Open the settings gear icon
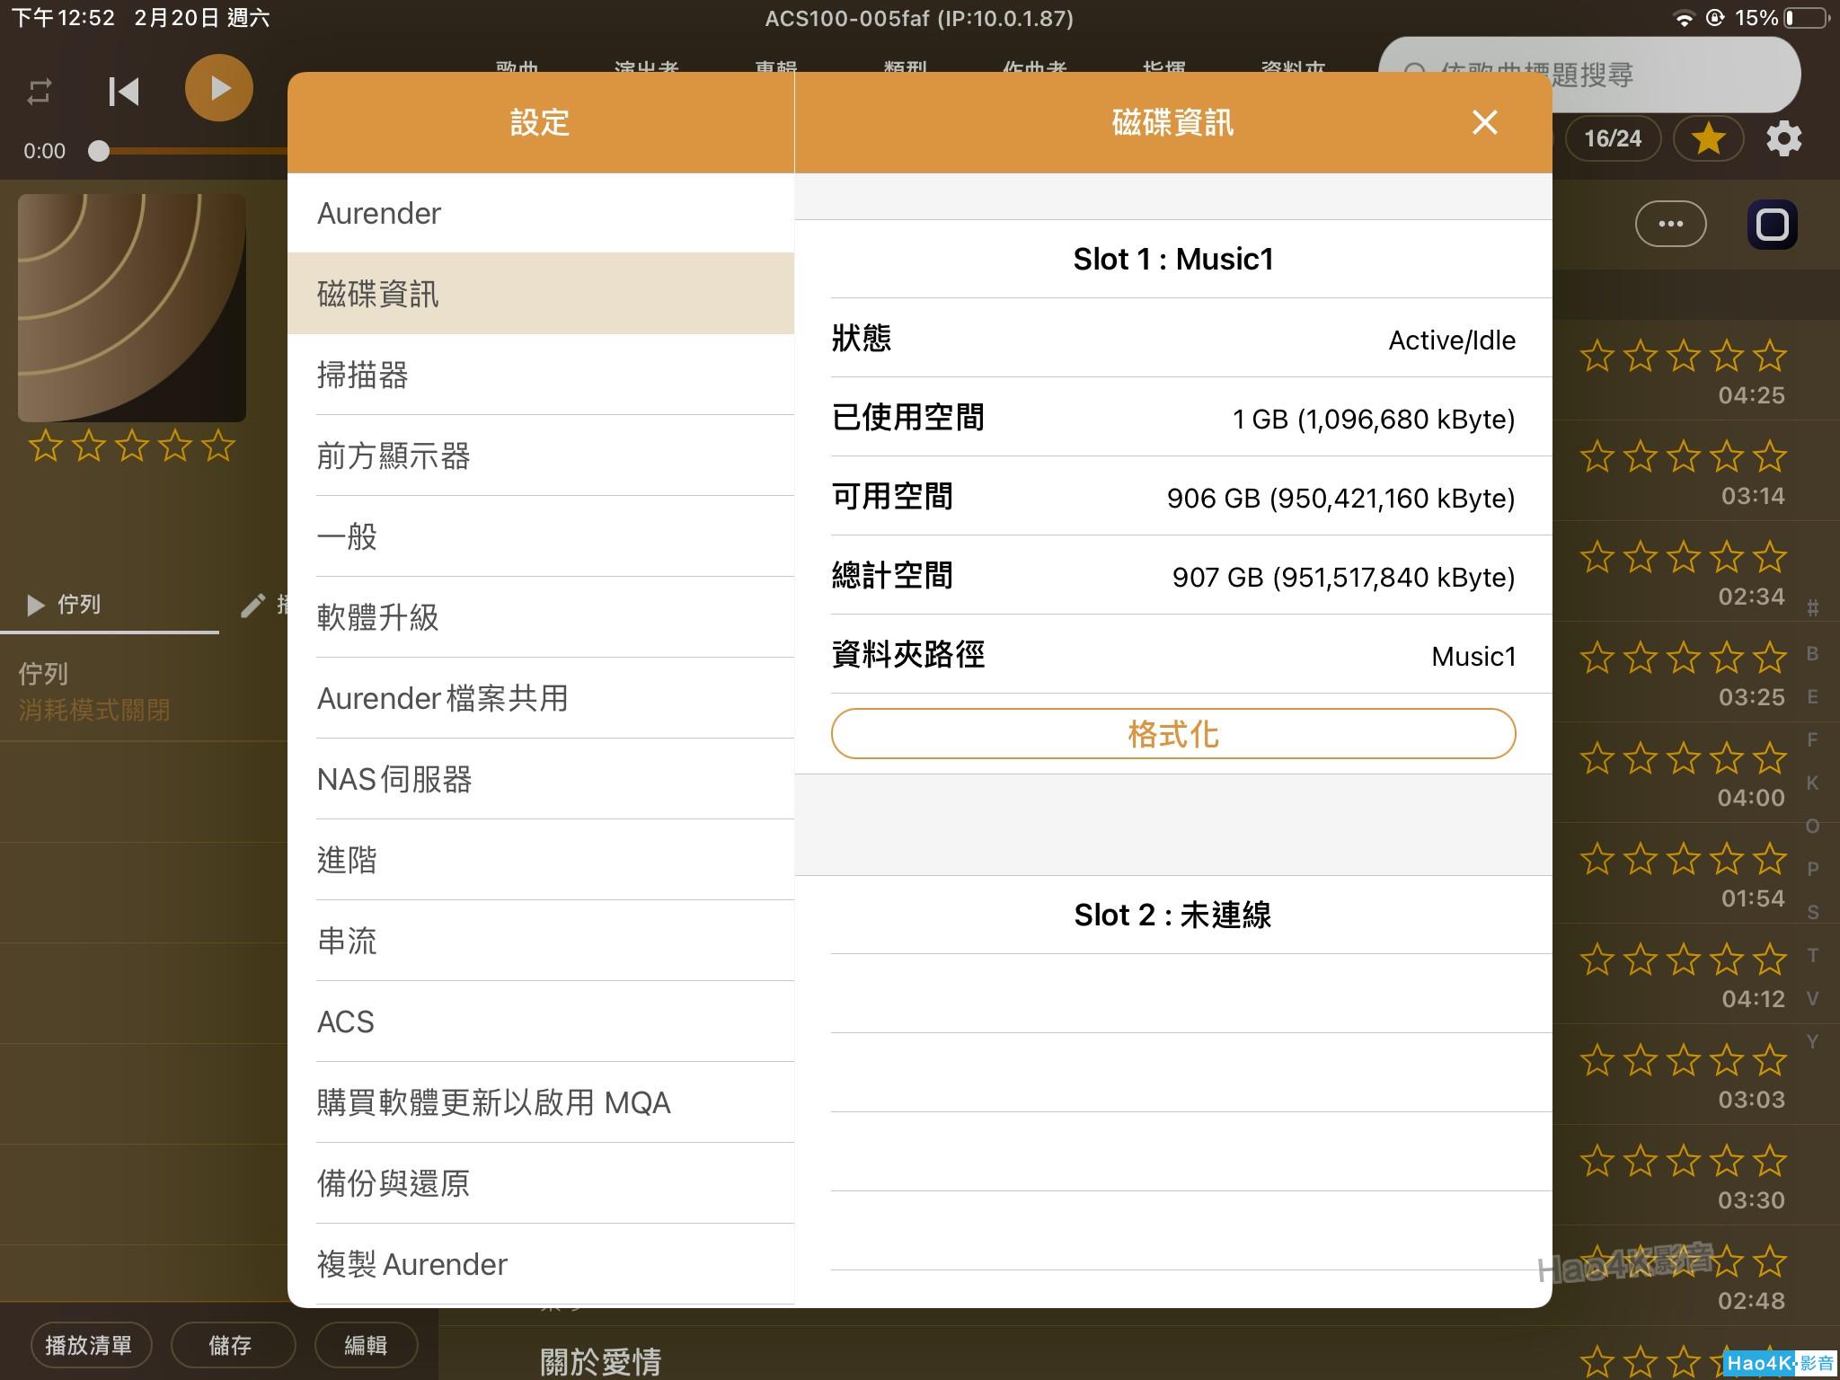 (1783, 139)
